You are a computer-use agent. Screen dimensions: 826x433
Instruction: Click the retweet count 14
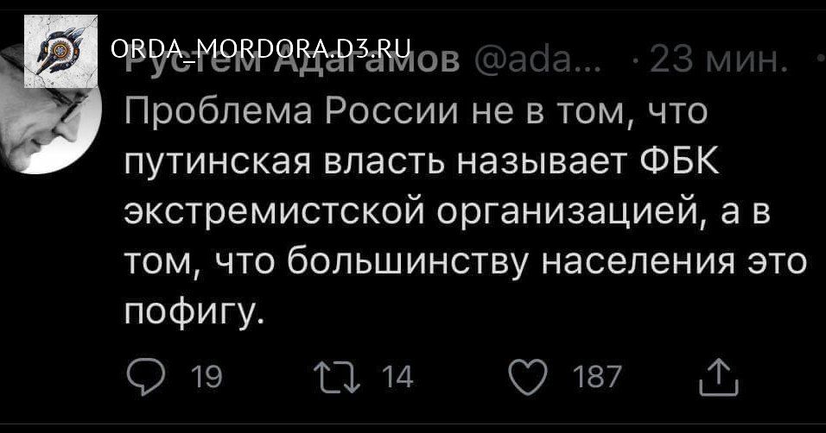click(x=397, y=377)
